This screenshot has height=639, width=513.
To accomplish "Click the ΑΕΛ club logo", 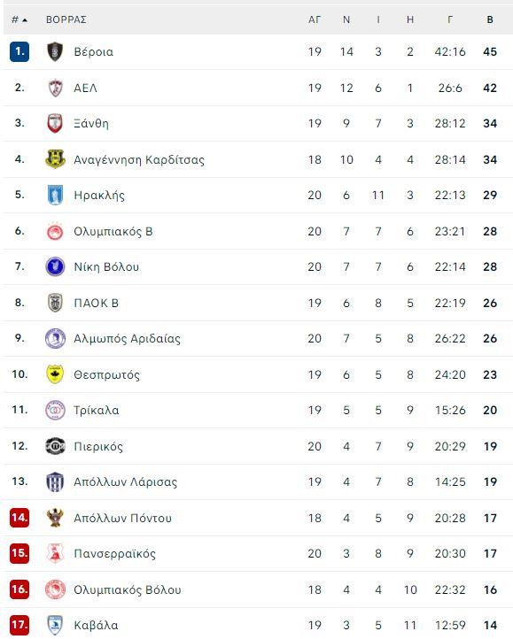I will pos(55,88).
